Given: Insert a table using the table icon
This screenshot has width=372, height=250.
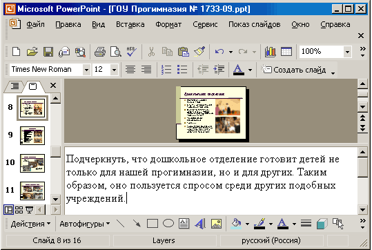Looking at the screenshot, I should (x=286, y=52).
